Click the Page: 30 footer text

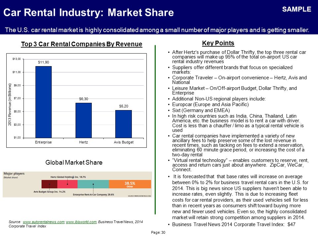click(158, 232)
